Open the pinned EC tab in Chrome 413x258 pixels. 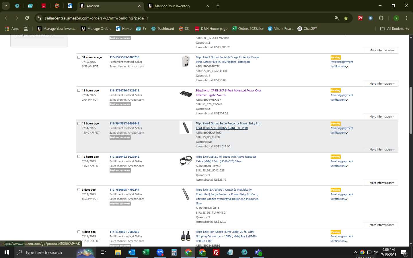click(30, 6)
